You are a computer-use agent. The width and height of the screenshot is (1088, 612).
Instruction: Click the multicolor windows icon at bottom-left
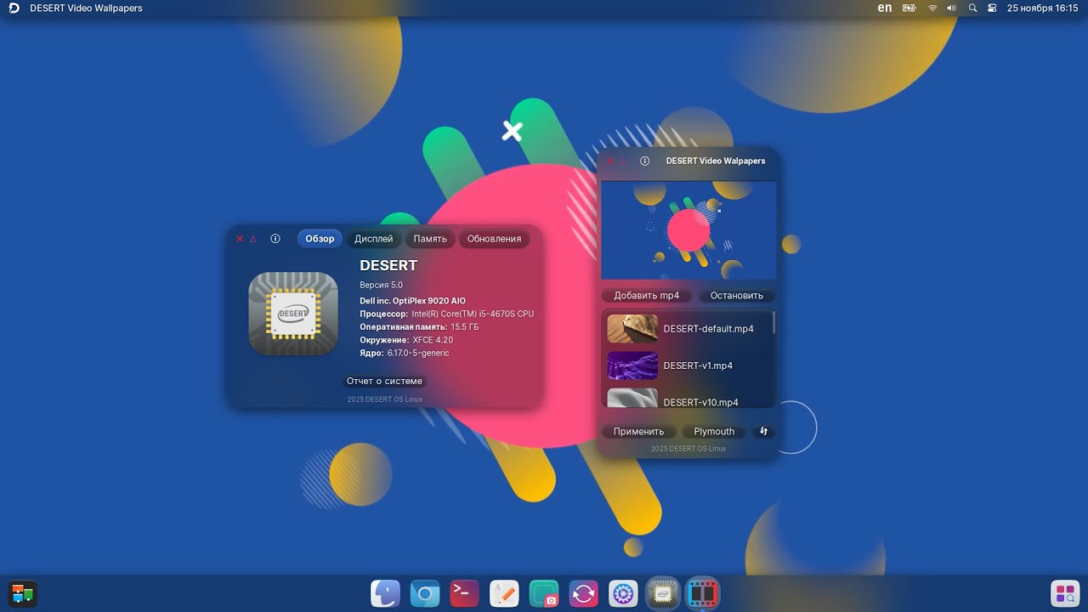click(22, 594)
